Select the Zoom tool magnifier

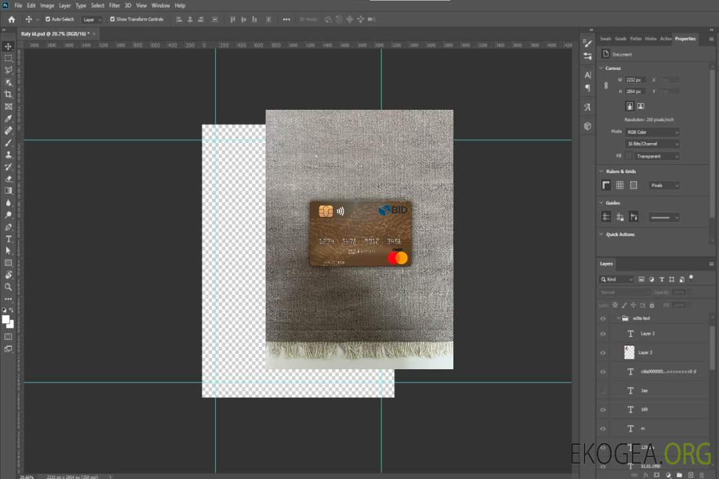click(x=9, y=287)
